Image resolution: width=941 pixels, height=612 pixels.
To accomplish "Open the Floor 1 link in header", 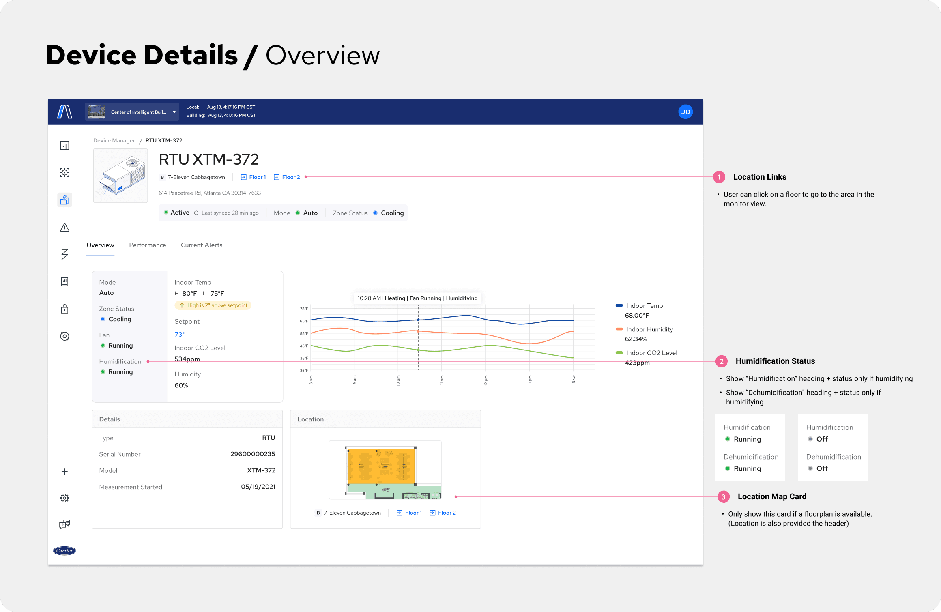I will pyautogui.click(x=253, y=177).
